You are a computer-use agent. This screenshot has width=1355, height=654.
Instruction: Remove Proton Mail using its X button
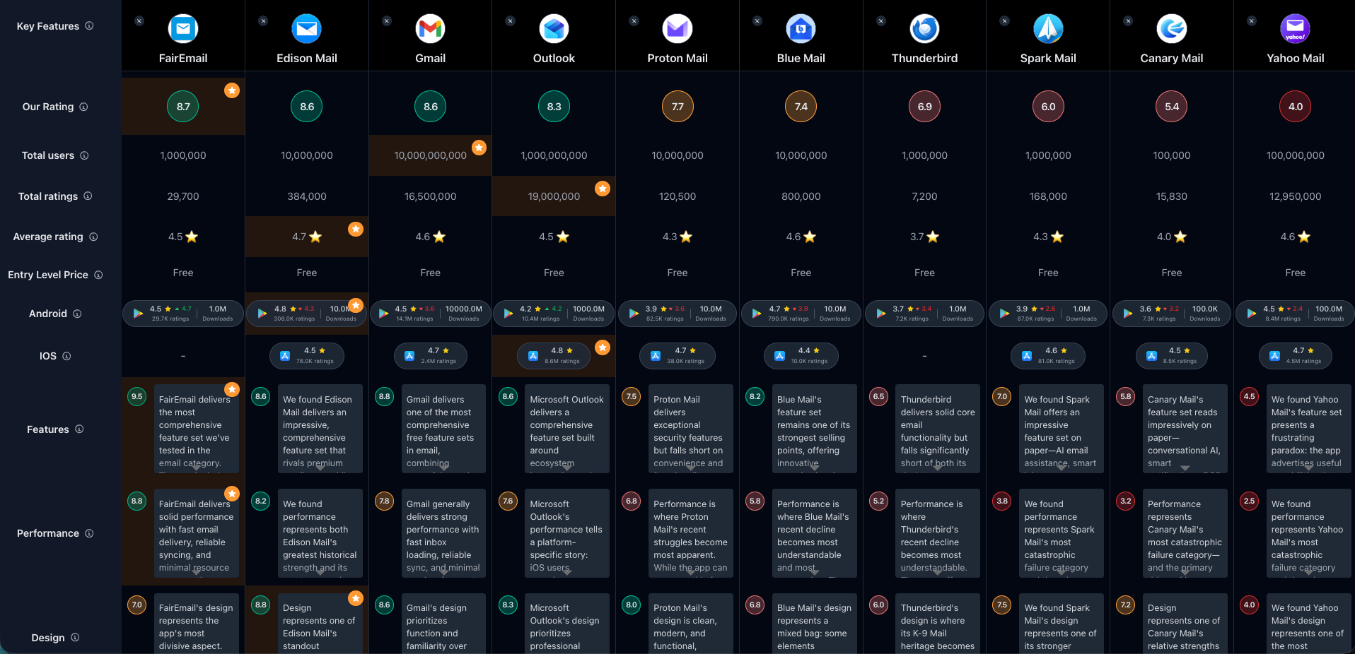(x=634, y=21)
